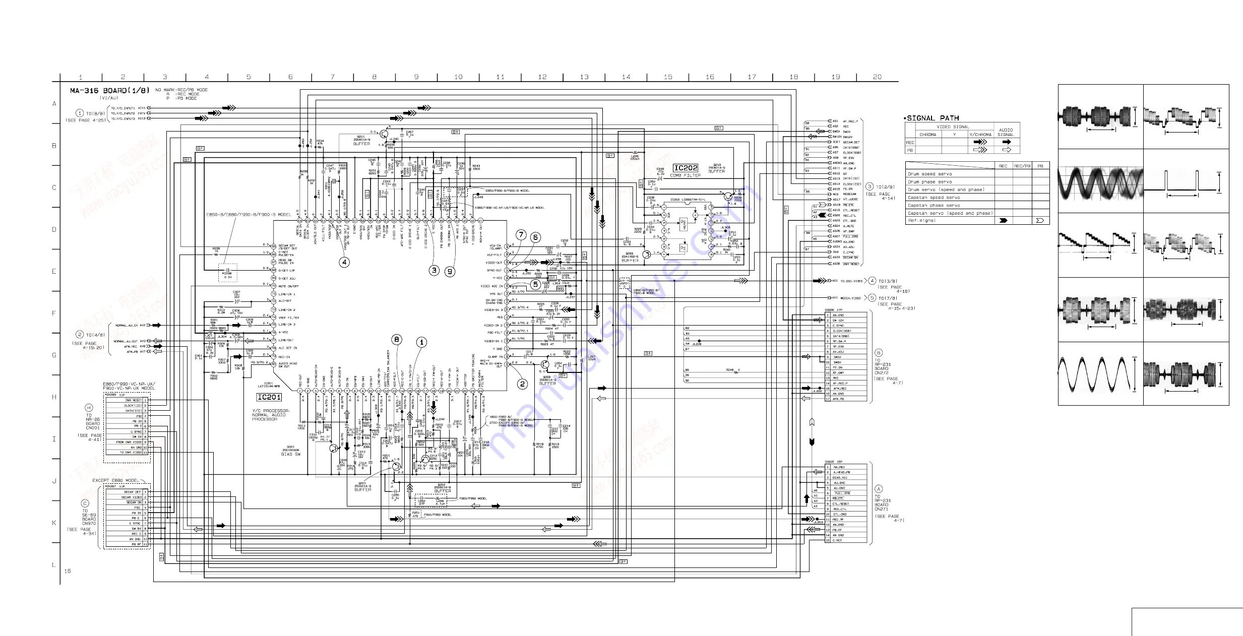Click the '(SEE PAGE 4-25)' reference text
The image size is (1243, 636).
tap(85, 120)
